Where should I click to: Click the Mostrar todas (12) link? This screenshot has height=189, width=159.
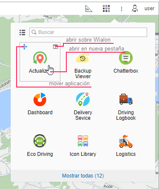pos(83,176)
